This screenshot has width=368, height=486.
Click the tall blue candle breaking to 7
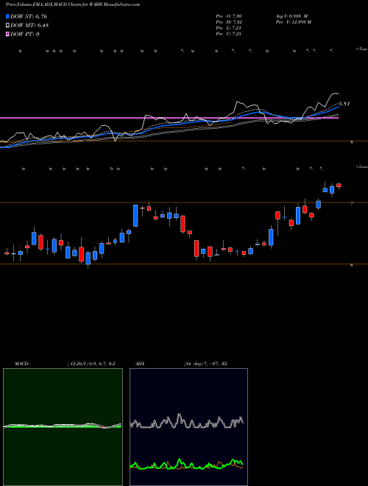[135, 216]
